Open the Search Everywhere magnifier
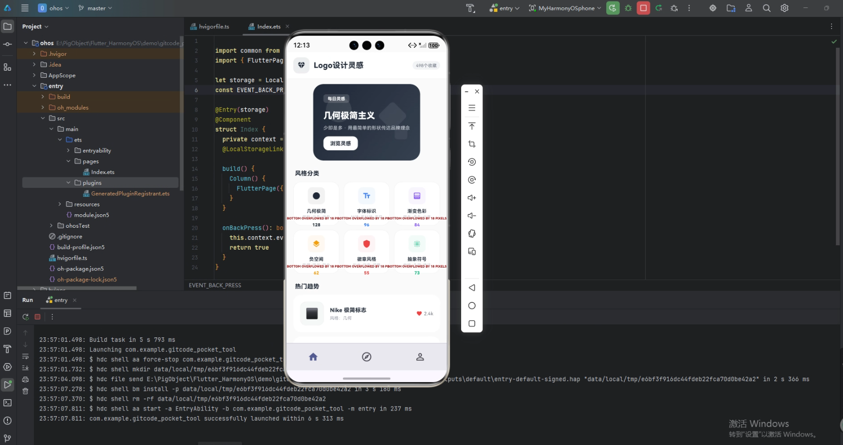The image size is (843, 445). 767,8
